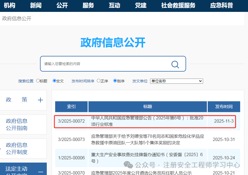The image size is (248, 175).
Task: Open the 社会救援服务 navigation menu
Action: 178,5
